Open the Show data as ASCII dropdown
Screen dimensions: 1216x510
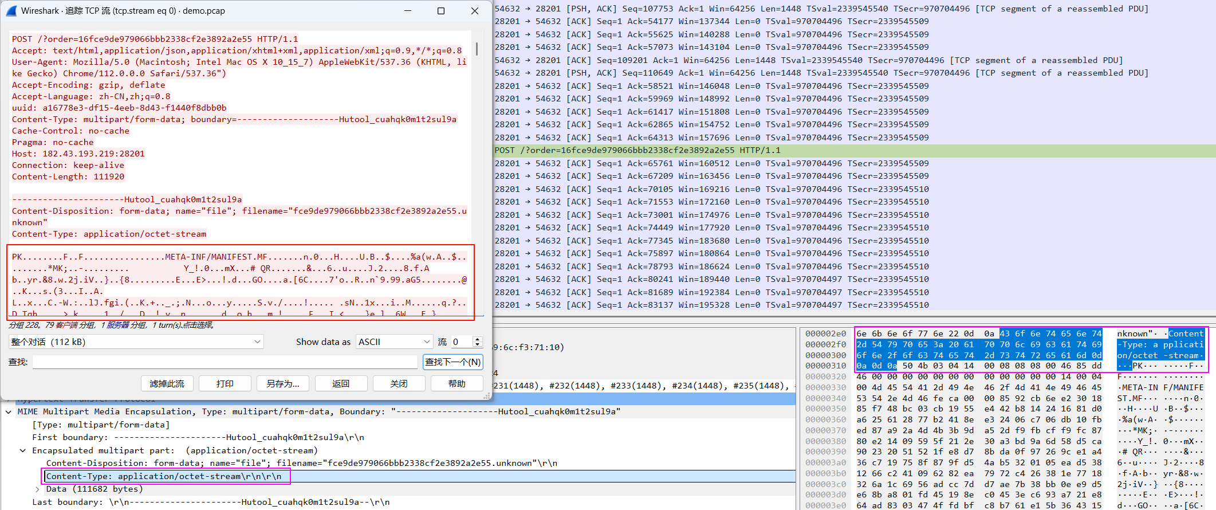[x=394, y=342]
